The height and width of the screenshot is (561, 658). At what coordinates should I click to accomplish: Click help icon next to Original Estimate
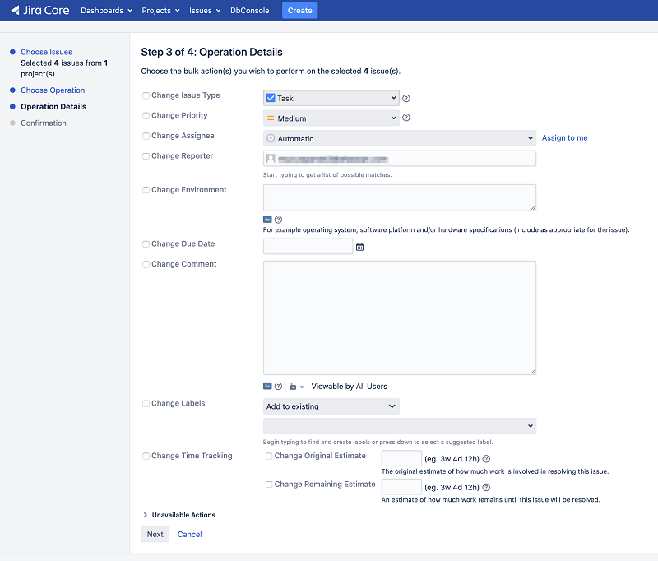click(x=486, y=459)
